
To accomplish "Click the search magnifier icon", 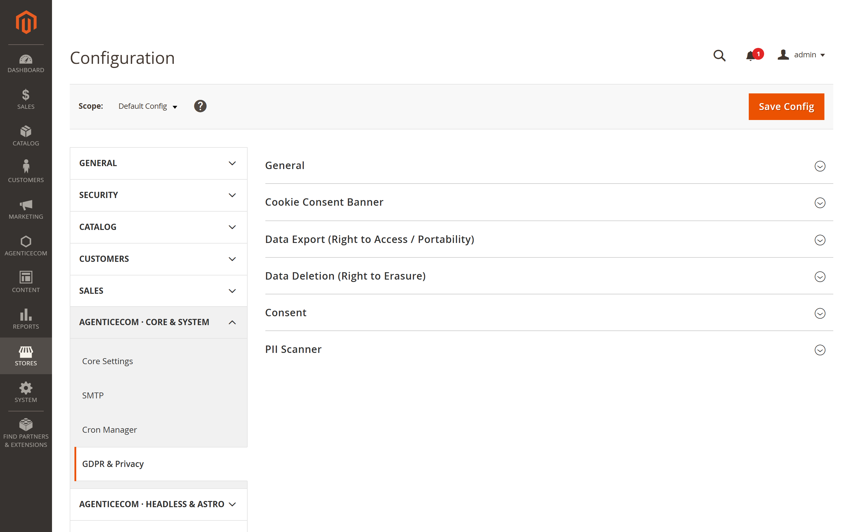I will tap(719, 56).
